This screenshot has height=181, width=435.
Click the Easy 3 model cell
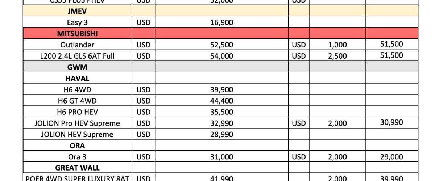(x=78, y=22)
